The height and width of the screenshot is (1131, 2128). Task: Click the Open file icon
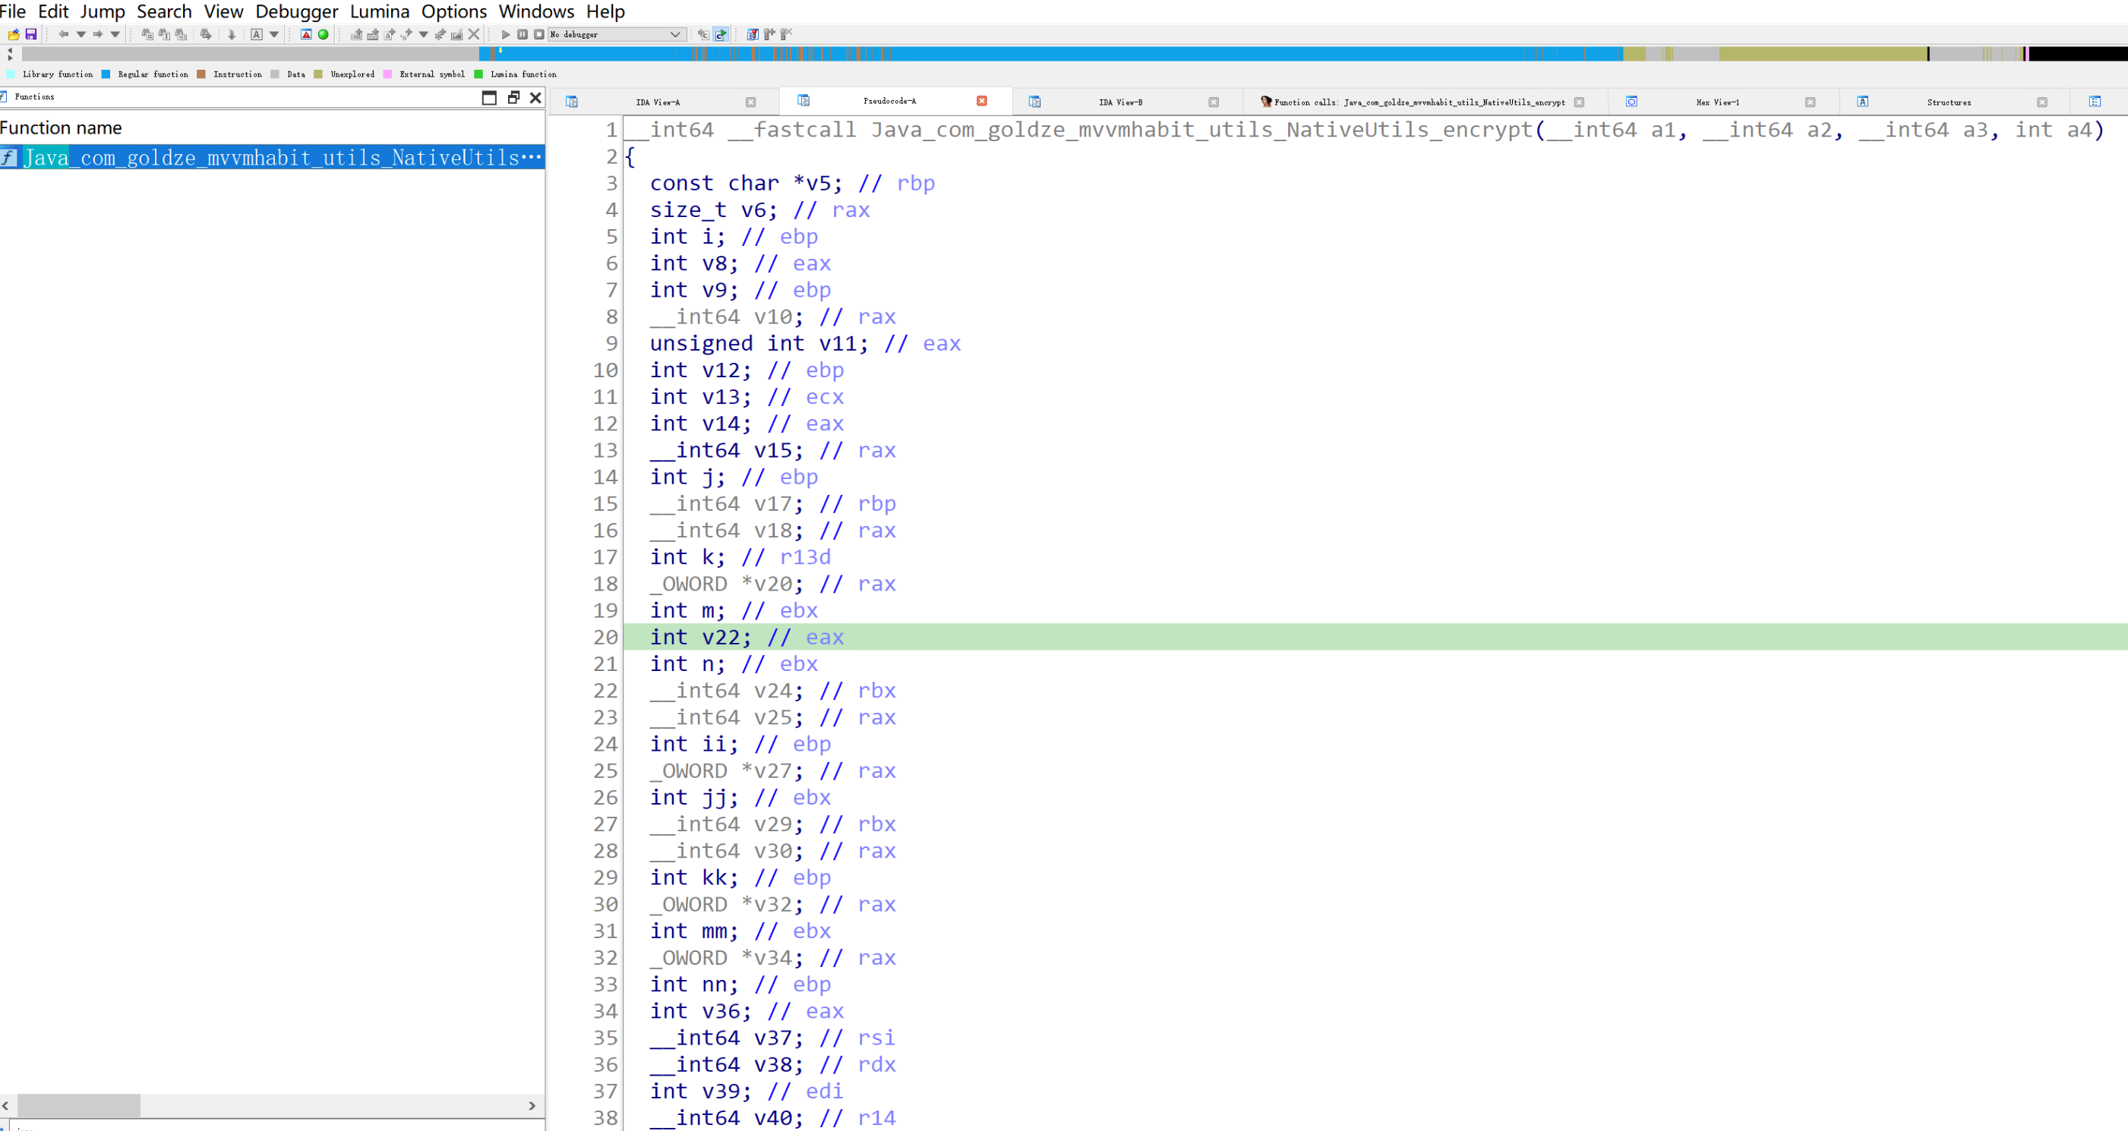pyautogui.click(x=13, y=34)
